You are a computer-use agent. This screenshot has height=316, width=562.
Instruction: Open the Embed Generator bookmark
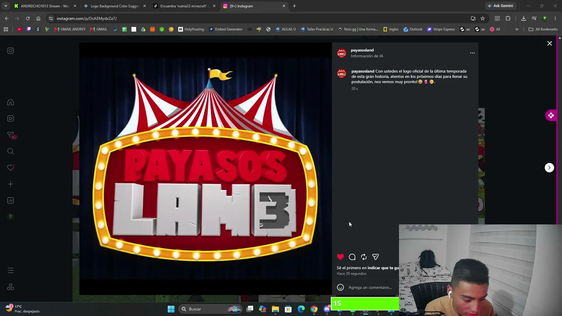(226, 29)
